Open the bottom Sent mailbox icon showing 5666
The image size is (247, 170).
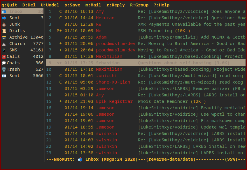coord(4,76)
